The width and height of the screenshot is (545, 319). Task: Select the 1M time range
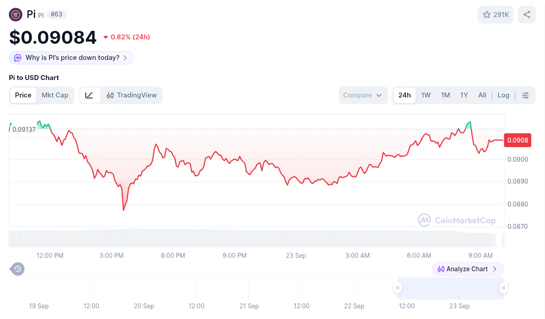pos(445,95)
